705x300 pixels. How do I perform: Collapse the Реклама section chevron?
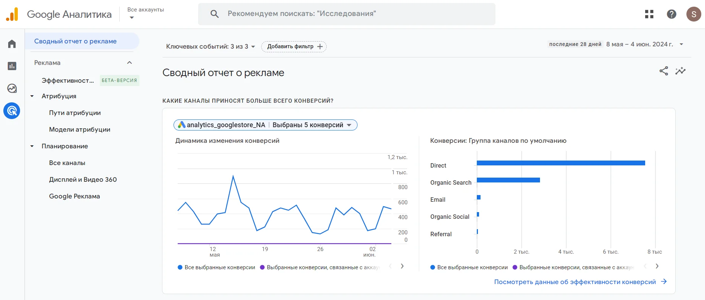[129, 63]
